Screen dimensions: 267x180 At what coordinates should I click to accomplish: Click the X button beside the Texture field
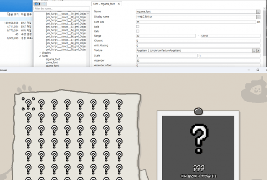258,50
